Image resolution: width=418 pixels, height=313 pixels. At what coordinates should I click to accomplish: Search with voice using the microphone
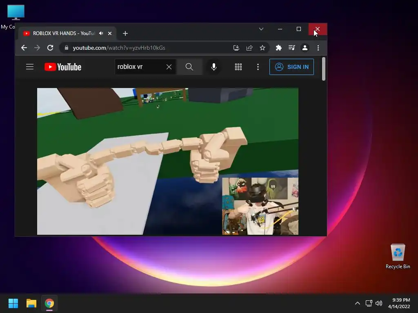(213, 67)
